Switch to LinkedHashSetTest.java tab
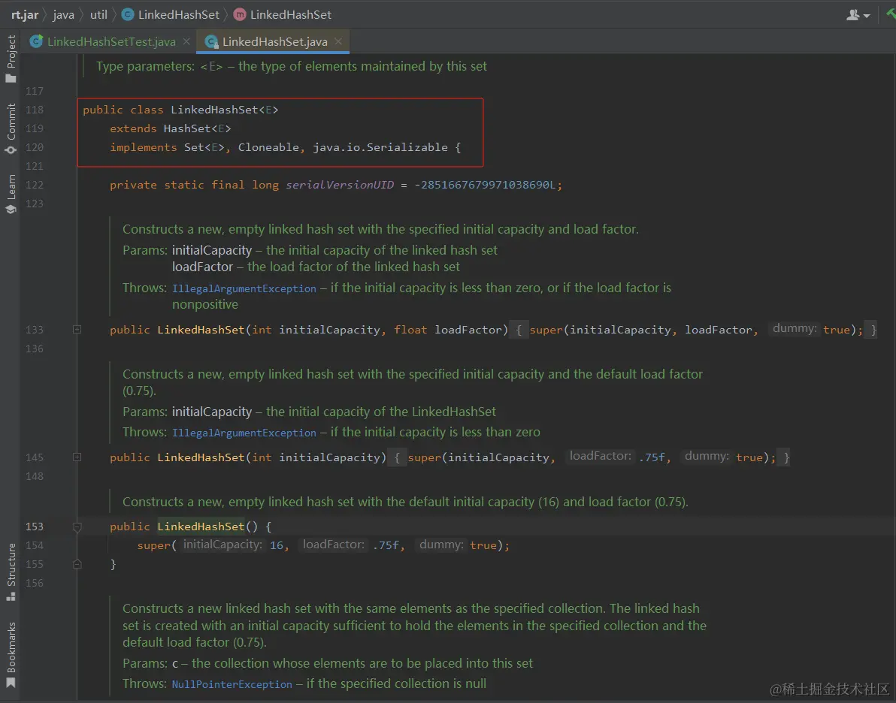Viewport: 896px width, 703px height. tap(110, 42)
